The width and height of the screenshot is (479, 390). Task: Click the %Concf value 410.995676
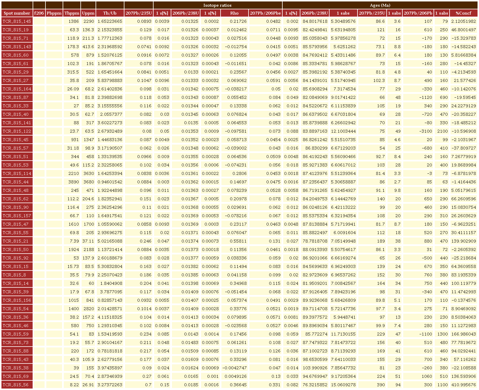point(463,385)
